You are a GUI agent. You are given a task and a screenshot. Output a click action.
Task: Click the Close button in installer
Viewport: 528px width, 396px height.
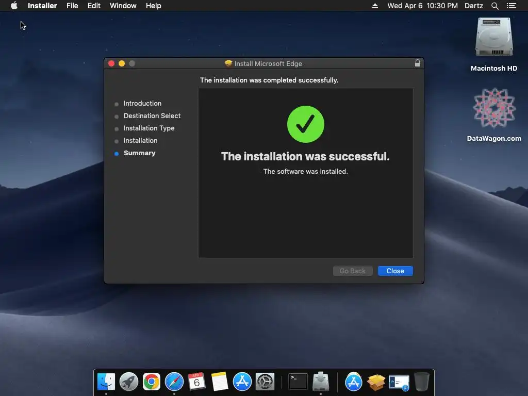click(395, 271)
